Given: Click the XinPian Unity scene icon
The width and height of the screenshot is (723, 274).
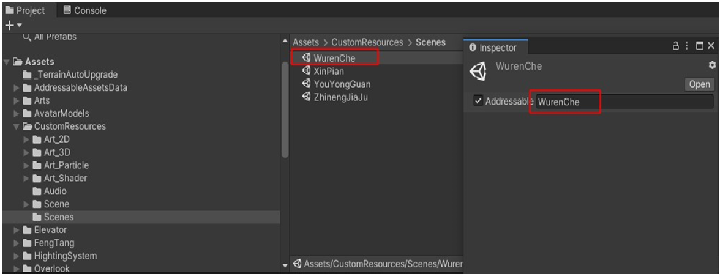Looking at the screenshot, I should 306,71.
